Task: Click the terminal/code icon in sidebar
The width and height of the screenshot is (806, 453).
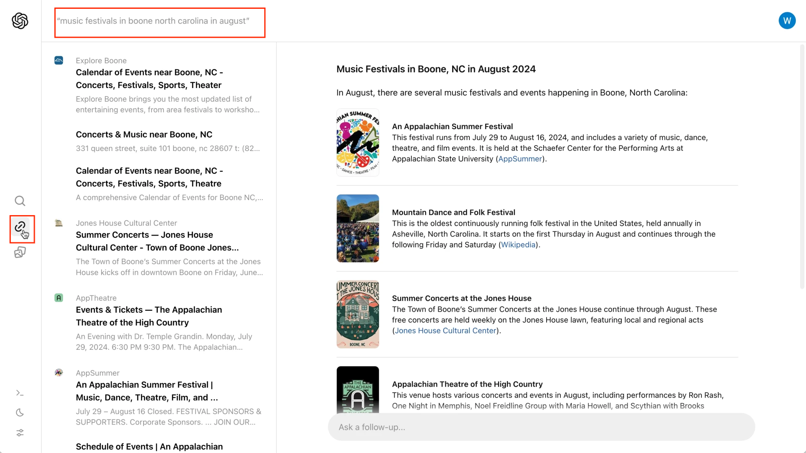Action: point(20,393)
